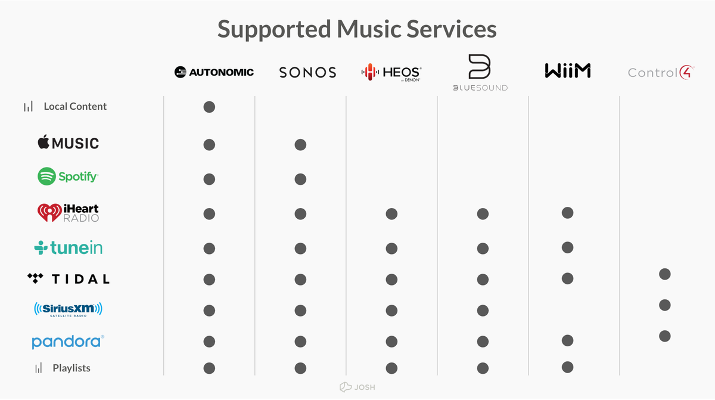Click the WiiM logo
715x400 pixels.
567,72
